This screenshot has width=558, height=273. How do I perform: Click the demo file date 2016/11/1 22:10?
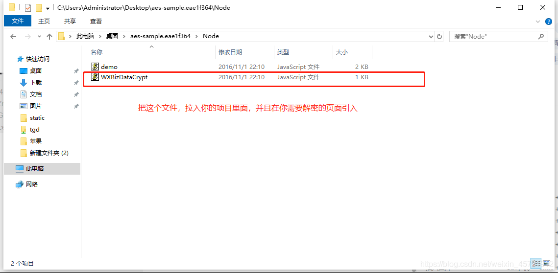point(242,67)
